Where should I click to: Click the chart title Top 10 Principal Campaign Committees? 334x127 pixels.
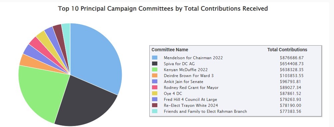pos(163,9)
